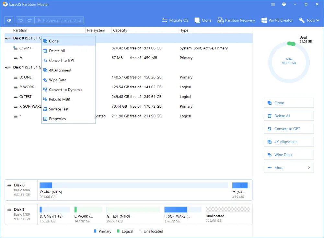324x238 pixels.
Task: Click Clone icon in context menu
Action: tap(45, 41)
